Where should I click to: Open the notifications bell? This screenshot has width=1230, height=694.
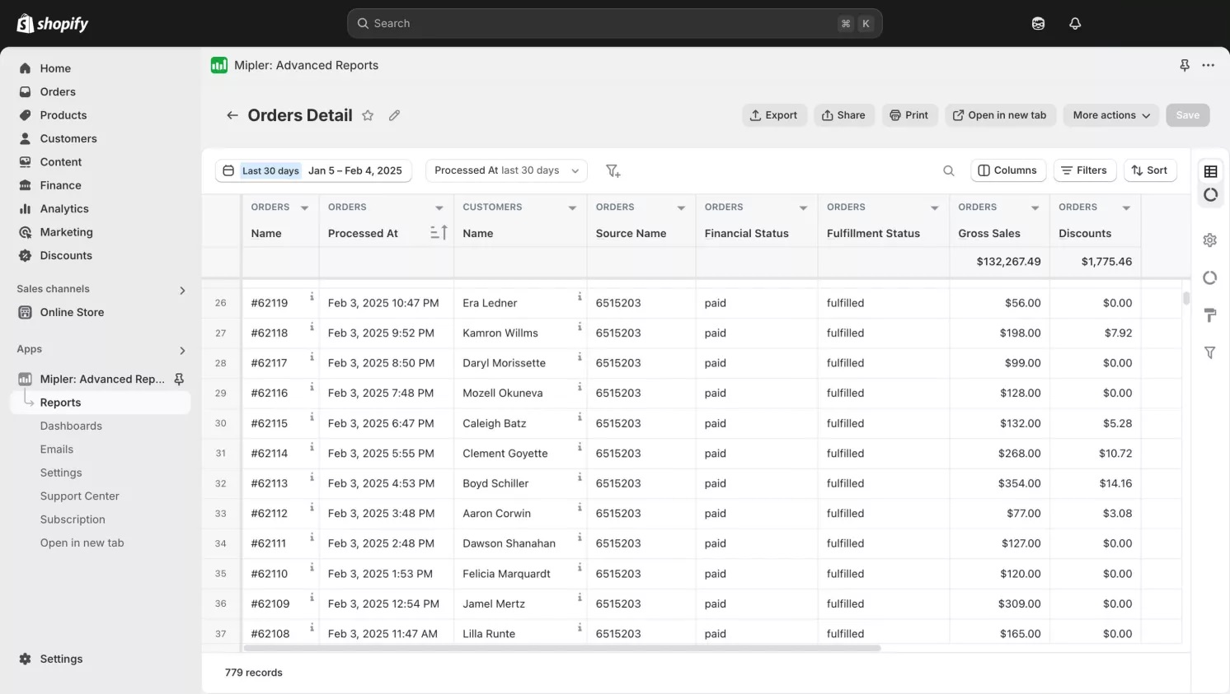pyautogui.click(x=1075, y=23)
